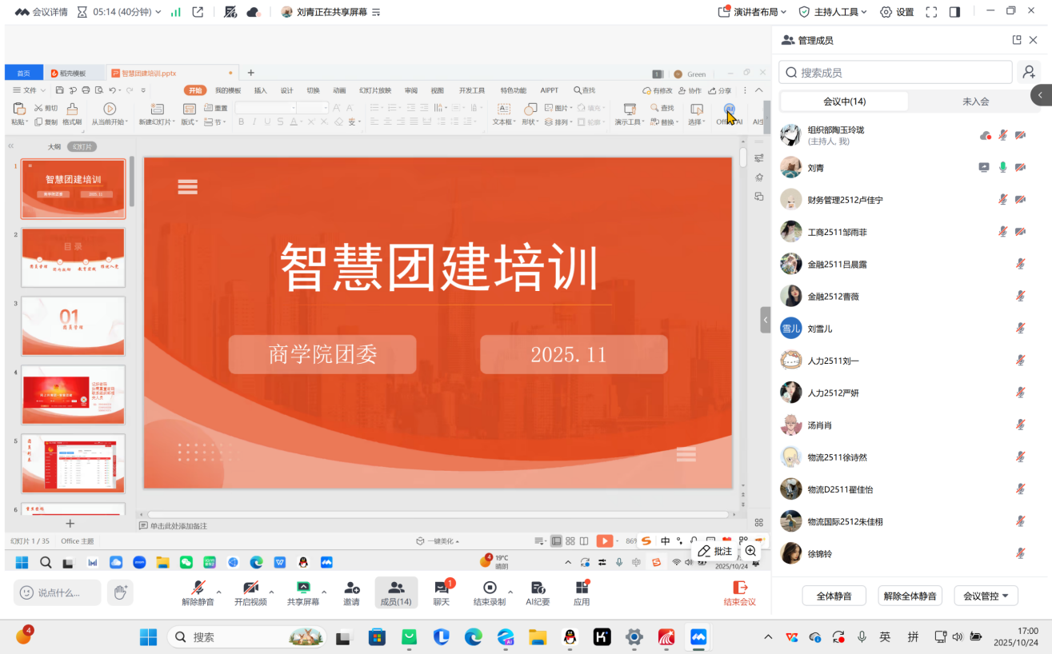
Task: Stop recording with 结束录制
Action: (x=489, y=592)
